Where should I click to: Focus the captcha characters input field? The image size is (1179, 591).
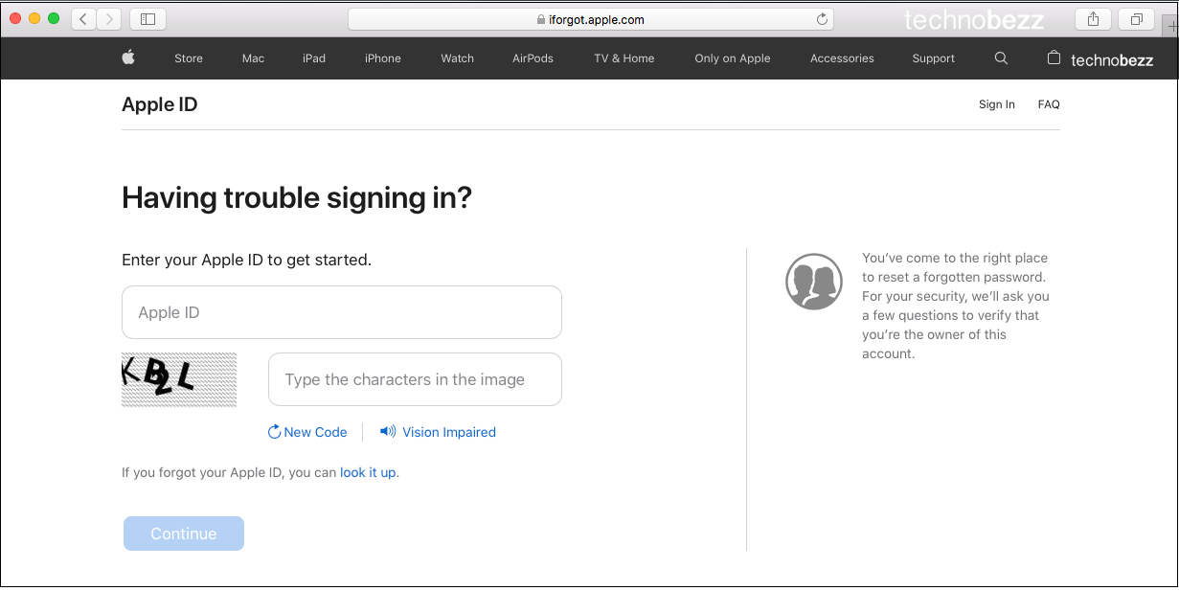click(415, 379)
